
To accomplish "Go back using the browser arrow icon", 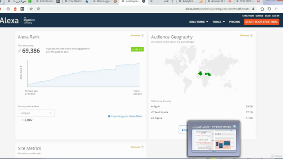I will (x=276, y=9).
